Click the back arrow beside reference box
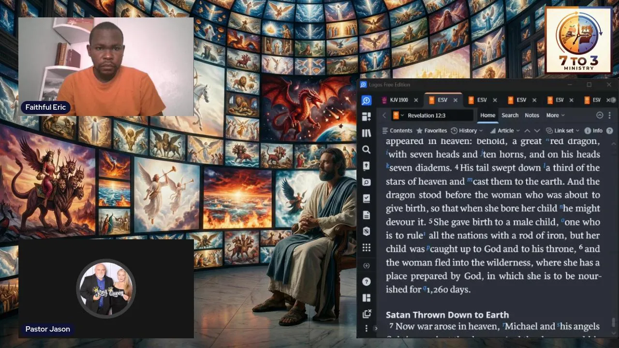The image size is (619, 348). point(384,116)
